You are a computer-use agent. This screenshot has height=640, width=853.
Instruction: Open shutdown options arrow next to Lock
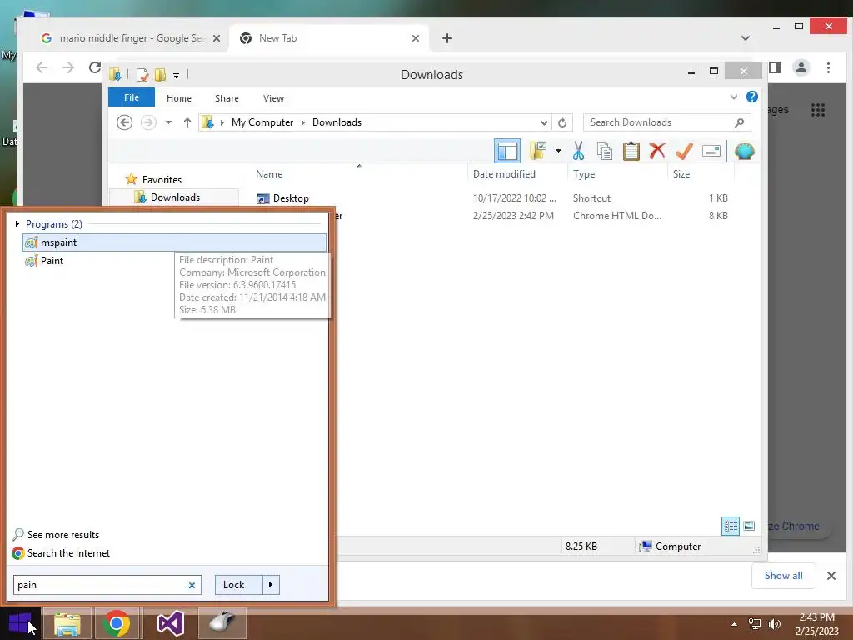point(271,585)
